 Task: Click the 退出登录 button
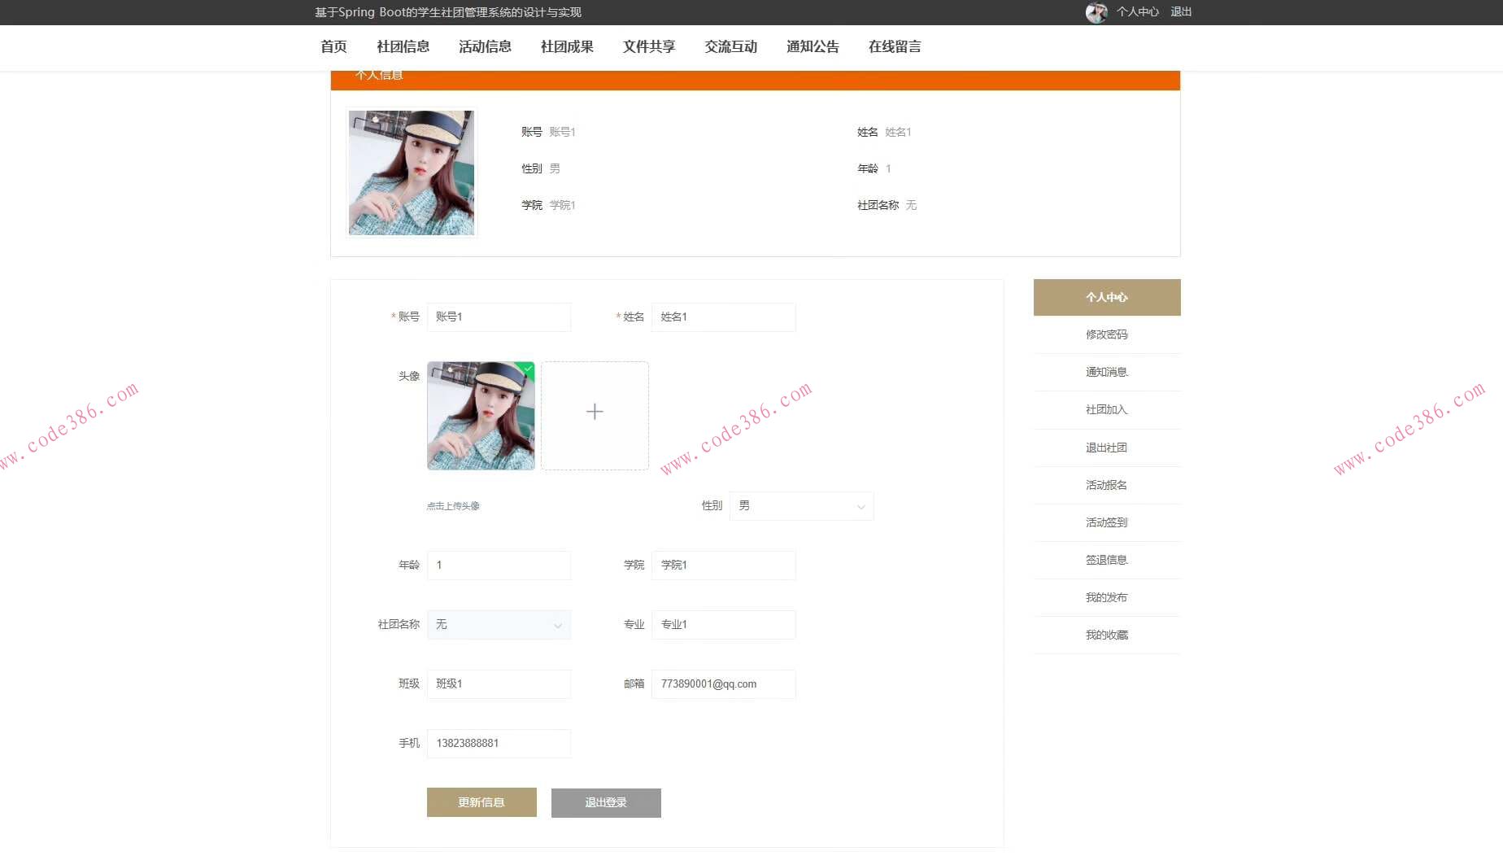(x=605, y=802)
